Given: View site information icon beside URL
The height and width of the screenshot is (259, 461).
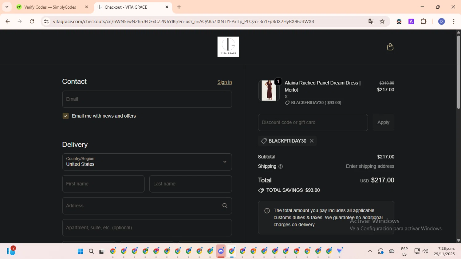Looking at the screenshot, I should (46, 21).
